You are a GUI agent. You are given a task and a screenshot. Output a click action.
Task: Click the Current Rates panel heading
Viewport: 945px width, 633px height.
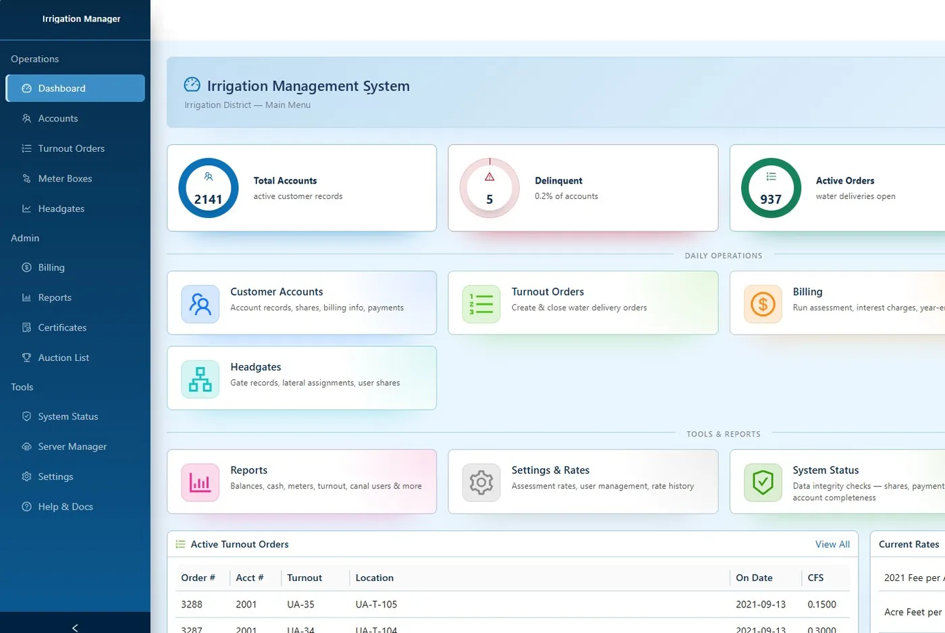[x=909, y=545]
